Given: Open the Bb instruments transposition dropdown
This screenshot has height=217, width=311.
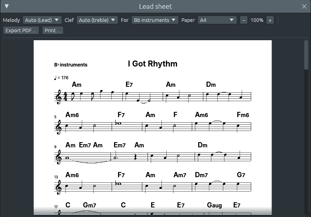Looking at the screenshot, I should (x=155, y=20).
